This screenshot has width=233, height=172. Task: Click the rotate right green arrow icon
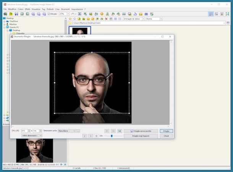point(118,14)
